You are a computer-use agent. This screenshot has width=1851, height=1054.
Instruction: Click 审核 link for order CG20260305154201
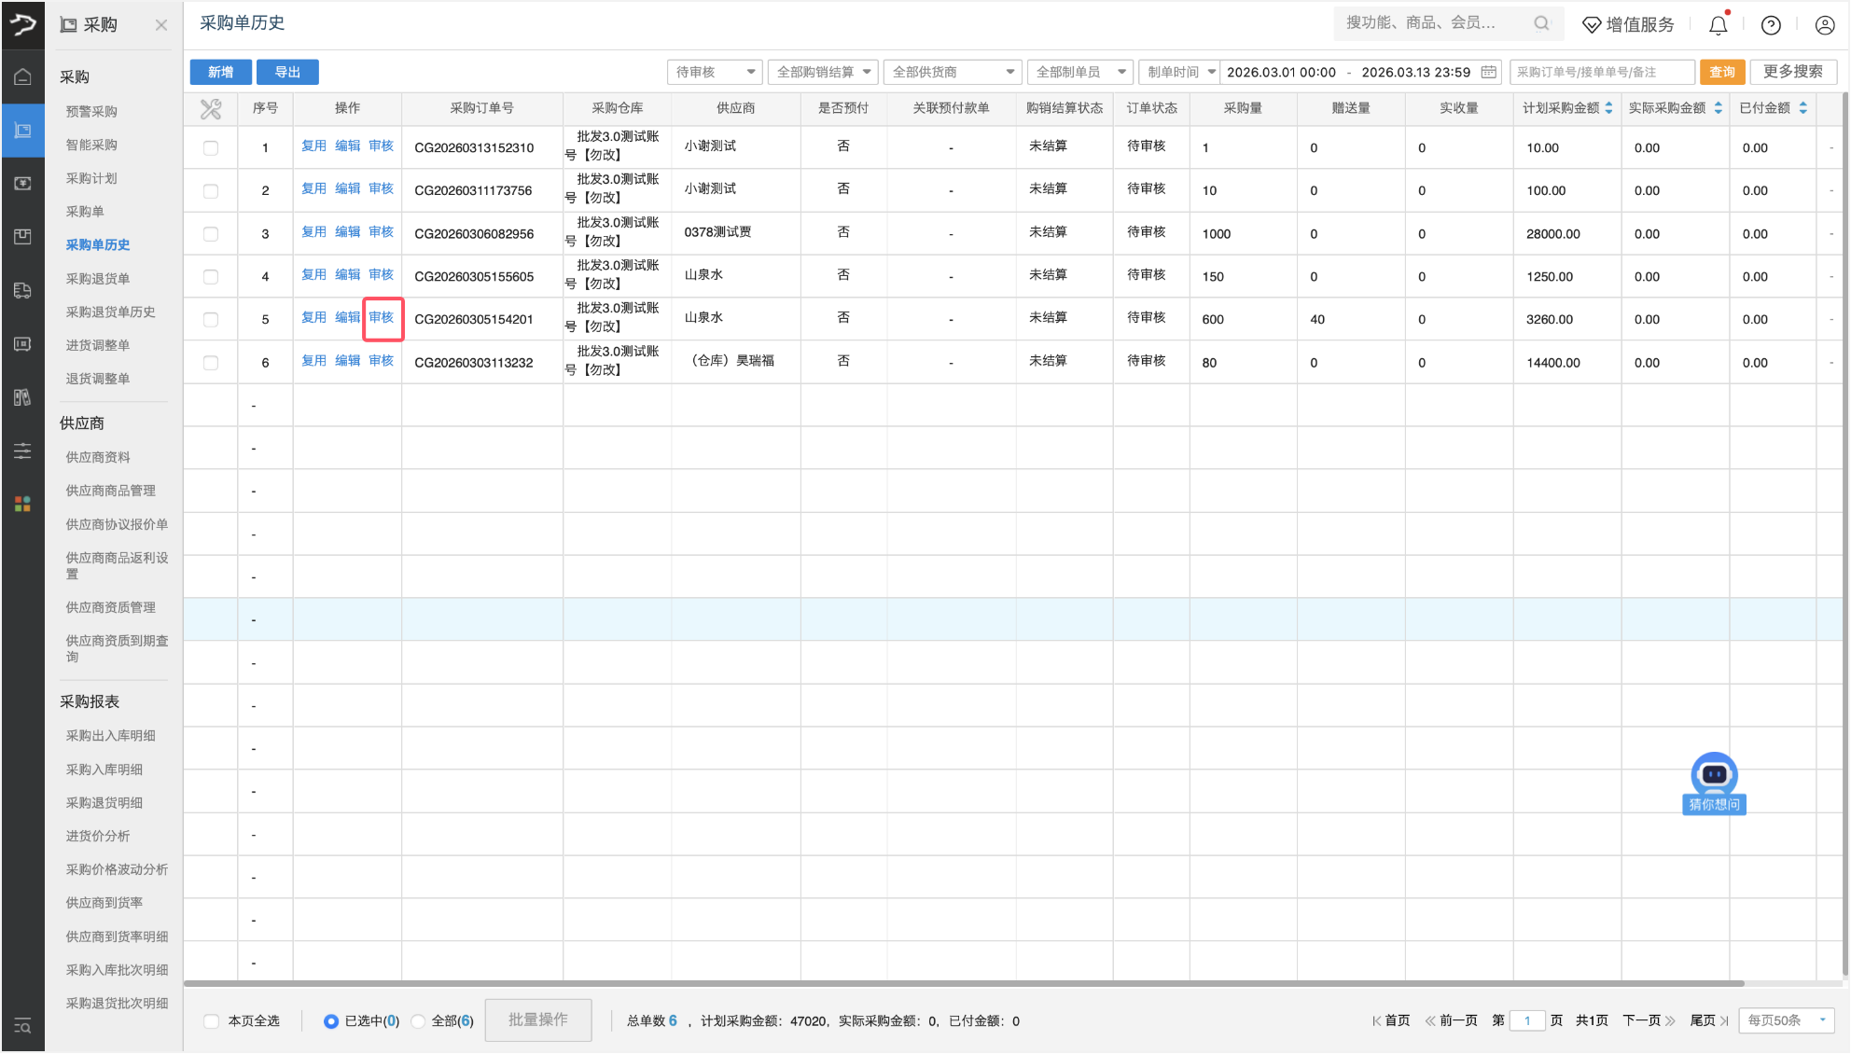[x=382, y=318]
